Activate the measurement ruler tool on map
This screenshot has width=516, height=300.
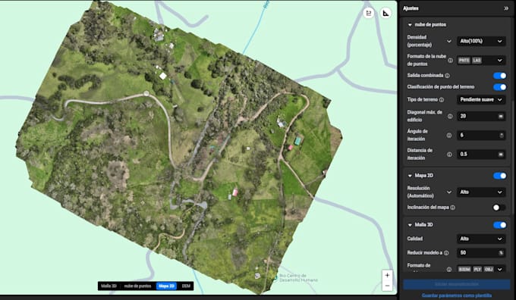pos(385,13)
